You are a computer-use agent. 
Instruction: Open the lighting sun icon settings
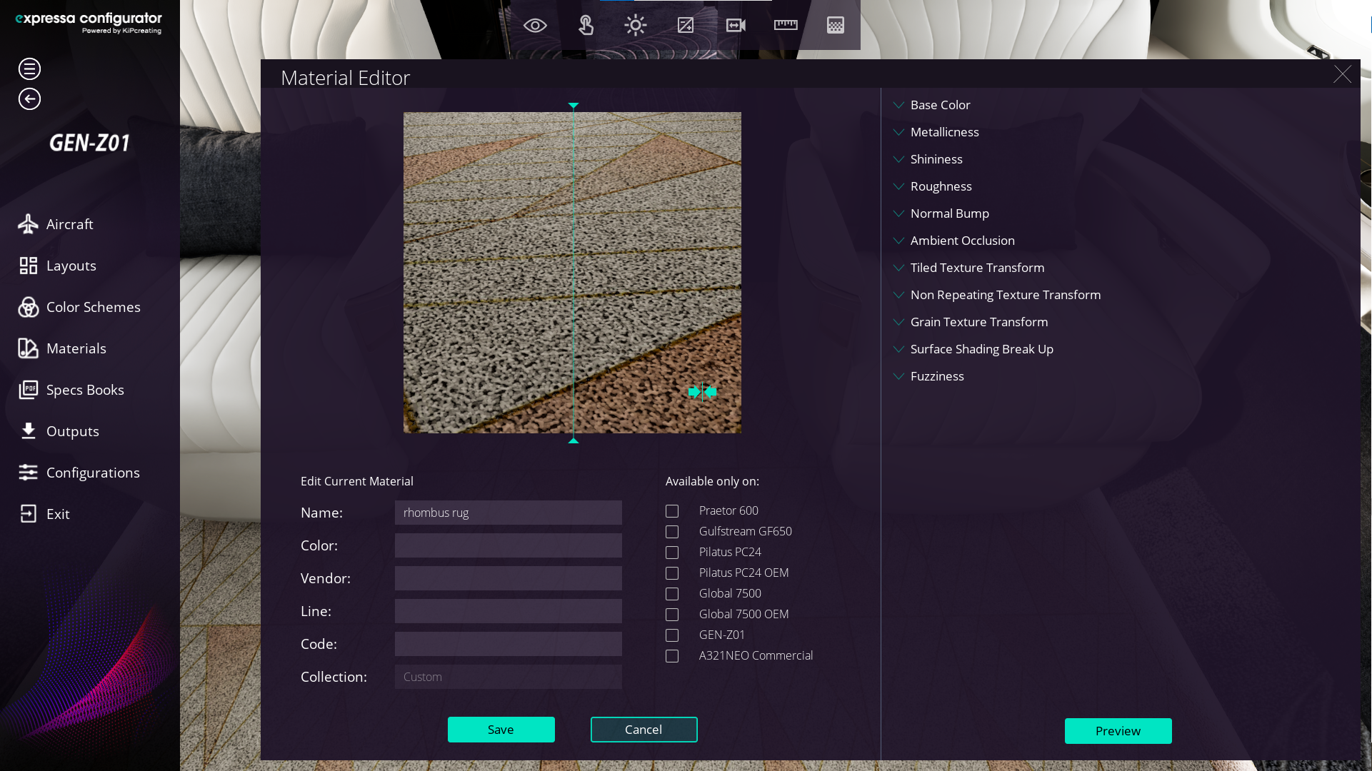pyautogui.click(x=635, y=26)
